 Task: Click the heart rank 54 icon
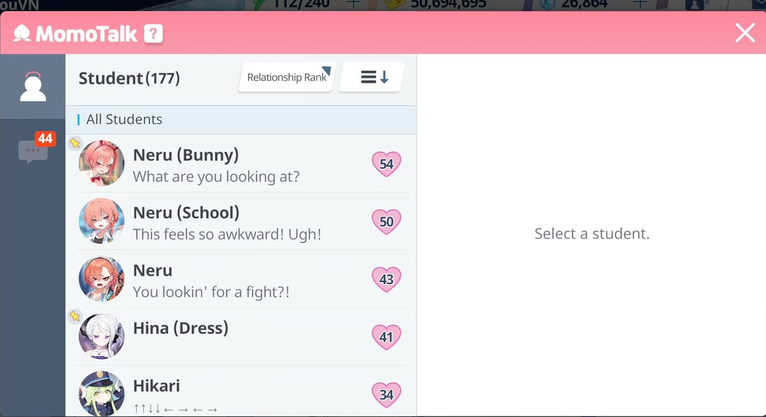point(387,163)
